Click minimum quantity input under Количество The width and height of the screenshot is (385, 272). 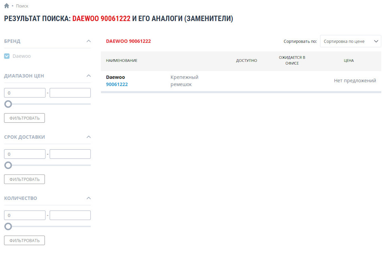point(25,215)
